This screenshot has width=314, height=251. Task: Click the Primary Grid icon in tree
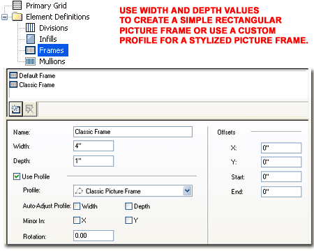coord(17,5)
